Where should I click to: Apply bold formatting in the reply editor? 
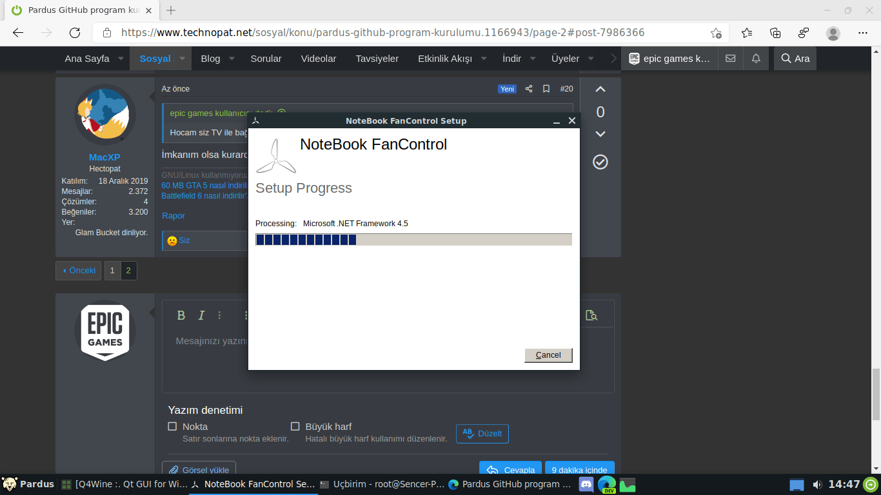[x=181, y=315]
